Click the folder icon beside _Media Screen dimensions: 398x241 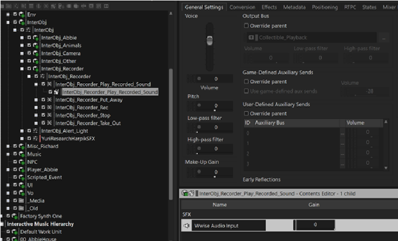(x=22, y=200)
